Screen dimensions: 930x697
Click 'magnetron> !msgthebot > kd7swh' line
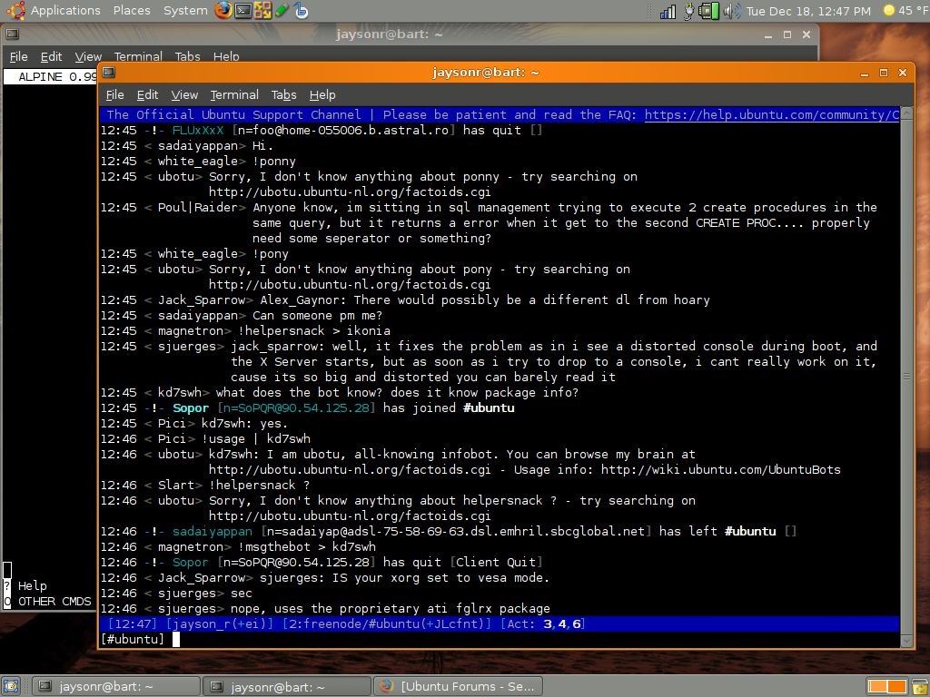click(238, 546)
